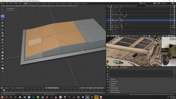This screenshot has width=176, height=99.
Task: Open Chrome from the Windows taskbar
Action: 42,97
